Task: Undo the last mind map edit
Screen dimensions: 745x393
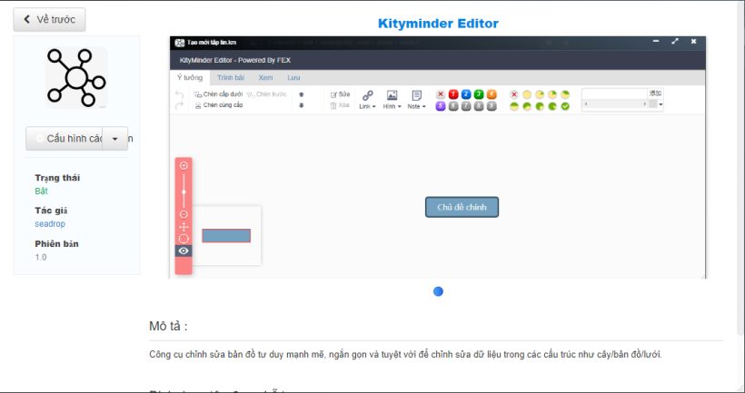Action: [x=179, y=94]
